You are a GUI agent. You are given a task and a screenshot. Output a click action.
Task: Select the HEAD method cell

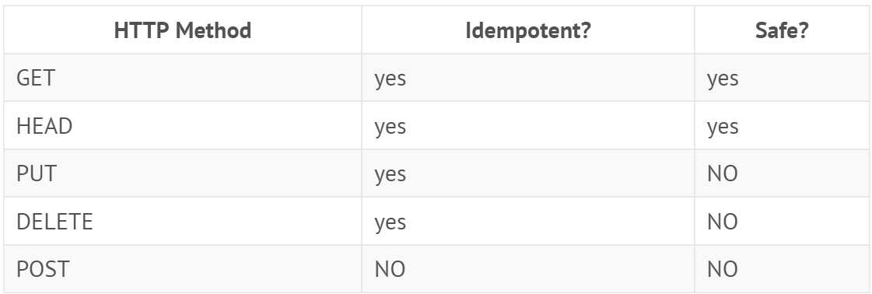pos(182,125)
